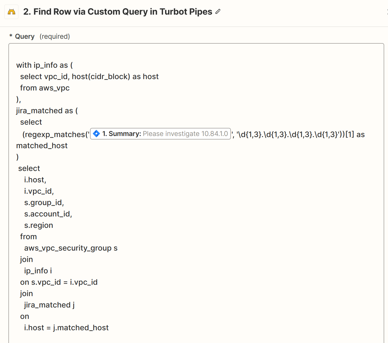Click the 's.account_id,' column line
Screen dimensions: 388x343
pyautogui.click(x=48, y=214)
